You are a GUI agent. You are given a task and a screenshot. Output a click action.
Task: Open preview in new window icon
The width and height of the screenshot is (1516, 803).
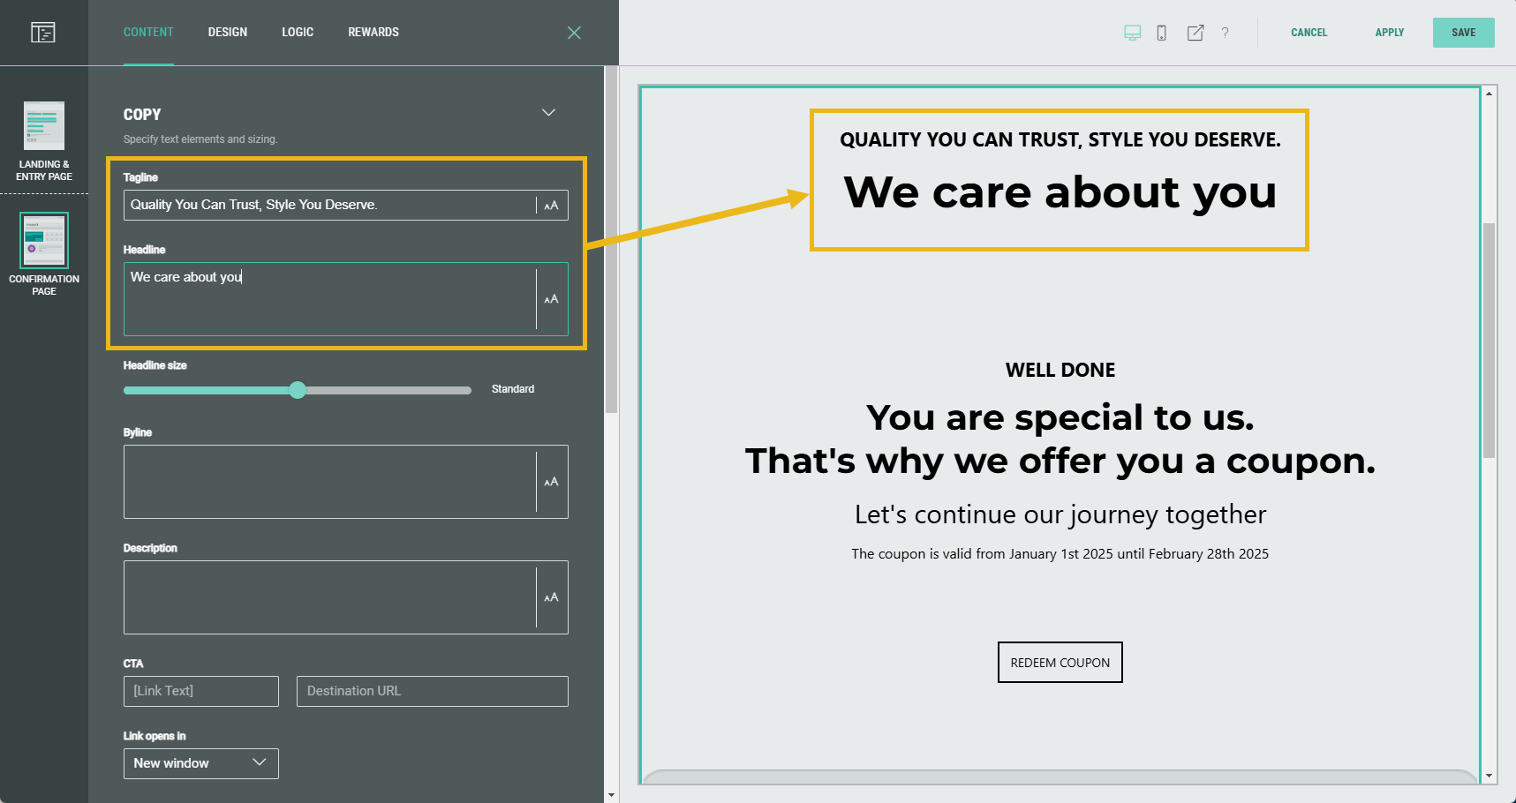pos(1195,33)
